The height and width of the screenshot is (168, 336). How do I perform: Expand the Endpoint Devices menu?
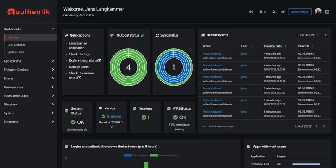[29, 70]
